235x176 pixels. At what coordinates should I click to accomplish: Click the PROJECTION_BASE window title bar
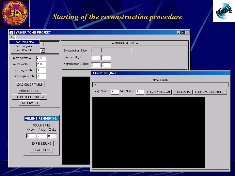click(160, 73)
